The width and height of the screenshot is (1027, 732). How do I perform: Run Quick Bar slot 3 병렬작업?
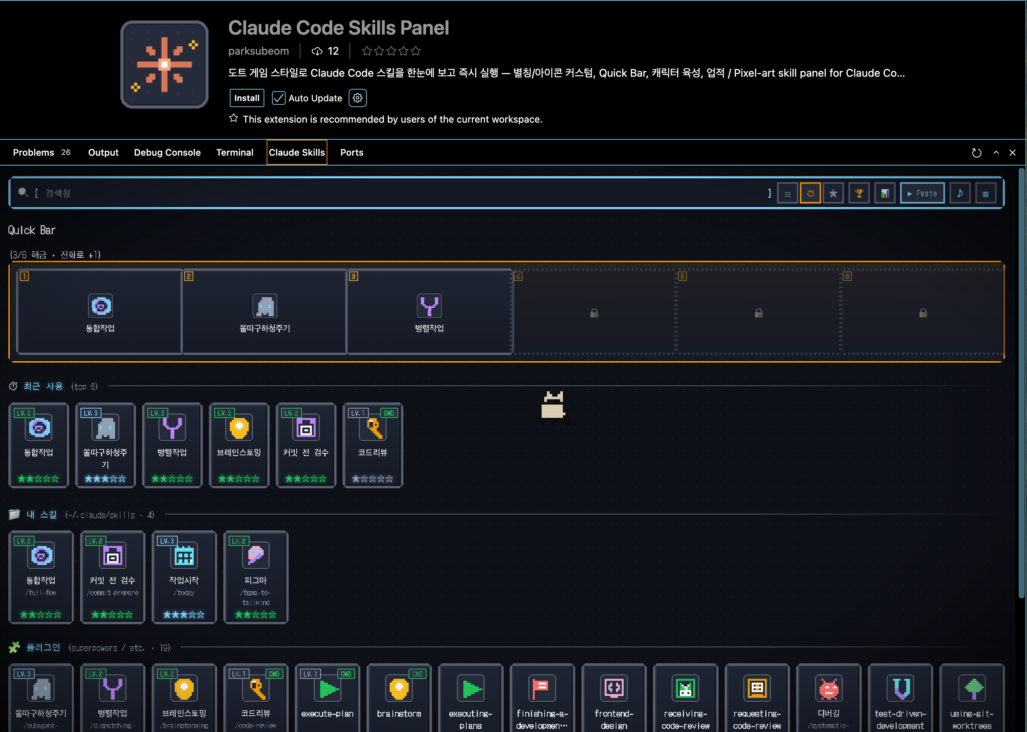(429, 311)
